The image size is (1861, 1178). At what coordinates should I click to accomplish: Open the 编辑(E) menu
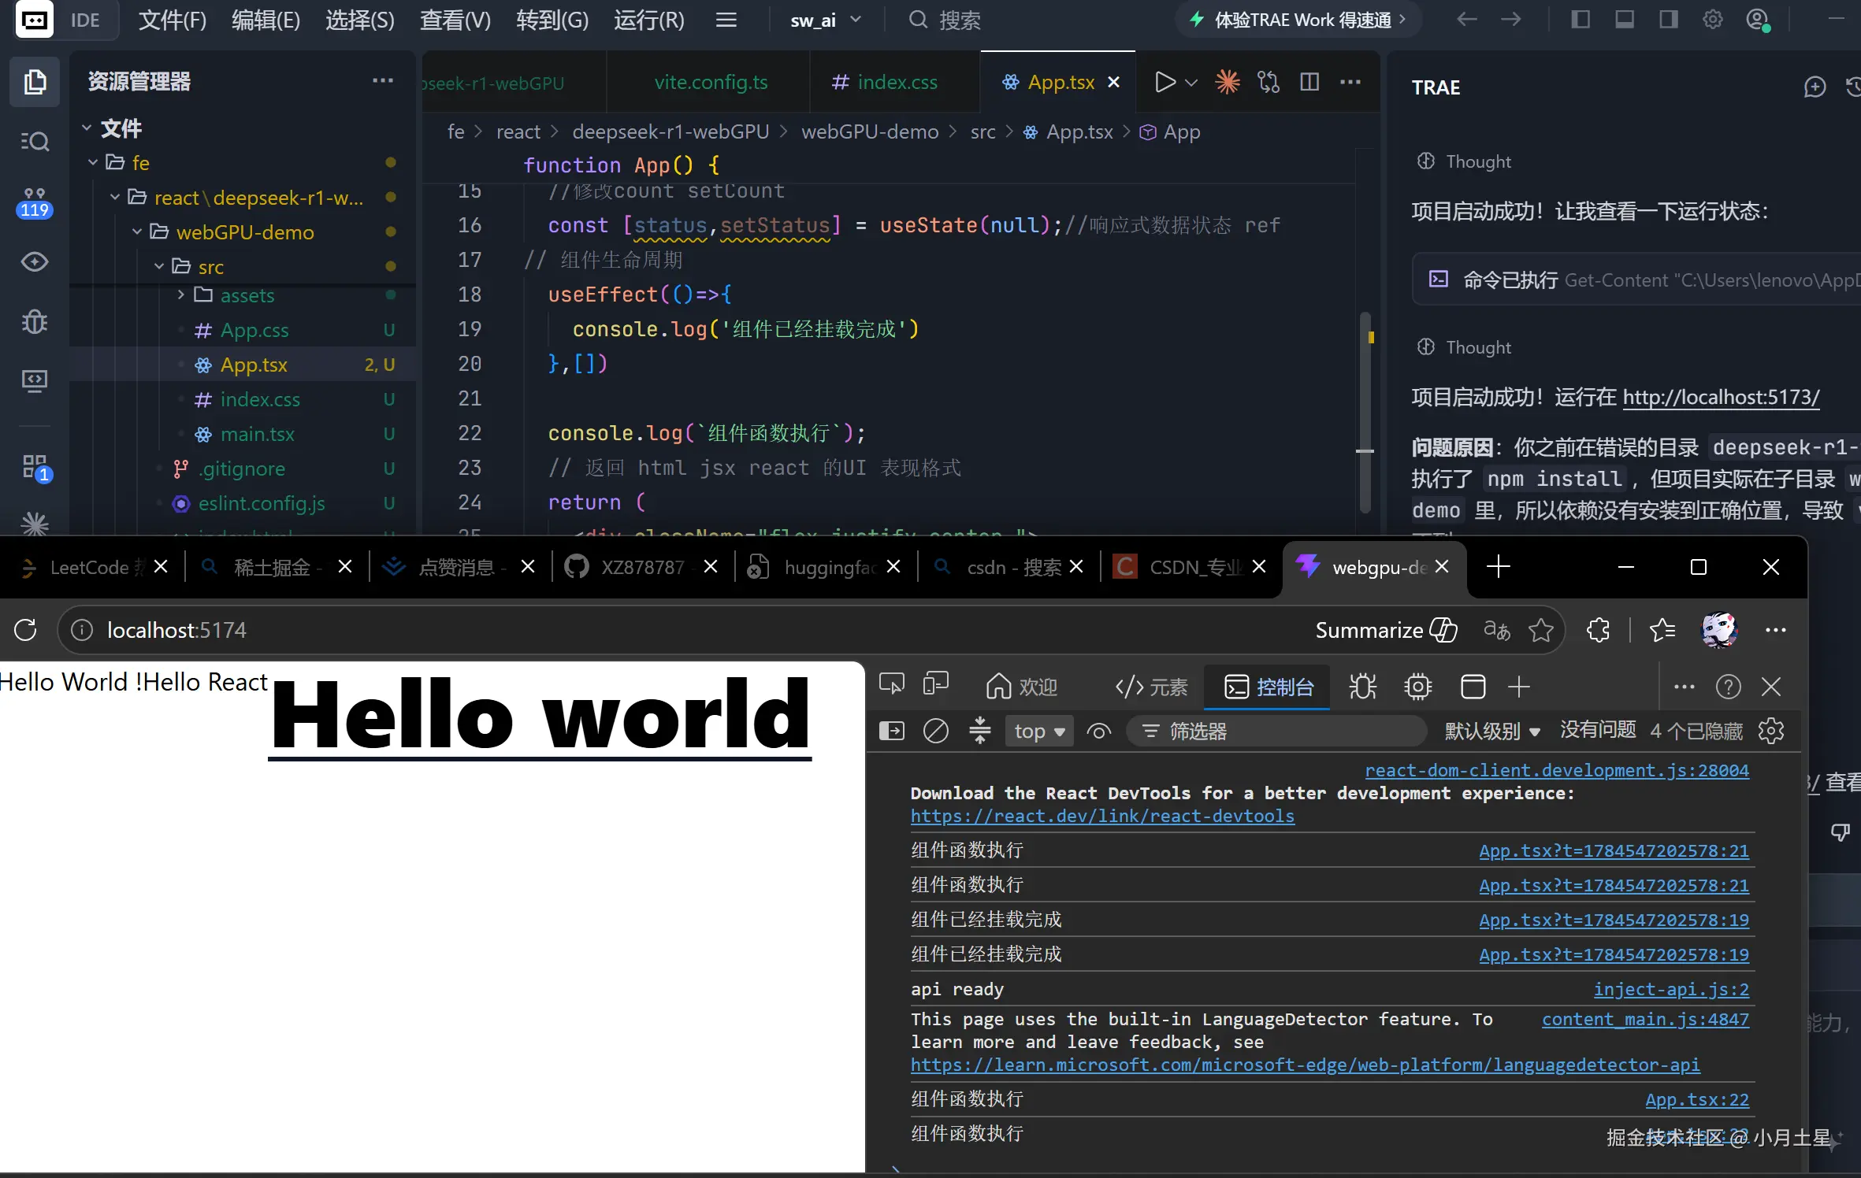click(266, 20)
